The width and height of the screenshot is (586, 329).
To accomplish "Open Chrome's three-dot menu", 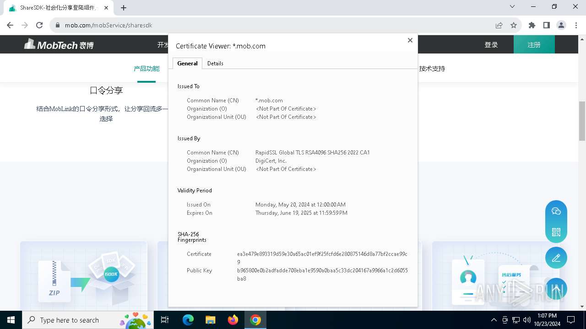I will coord(576,25).
